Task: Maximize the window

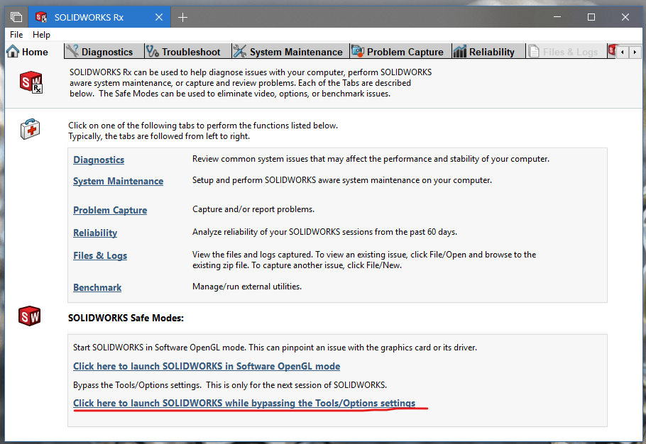Action: [591, 17]
